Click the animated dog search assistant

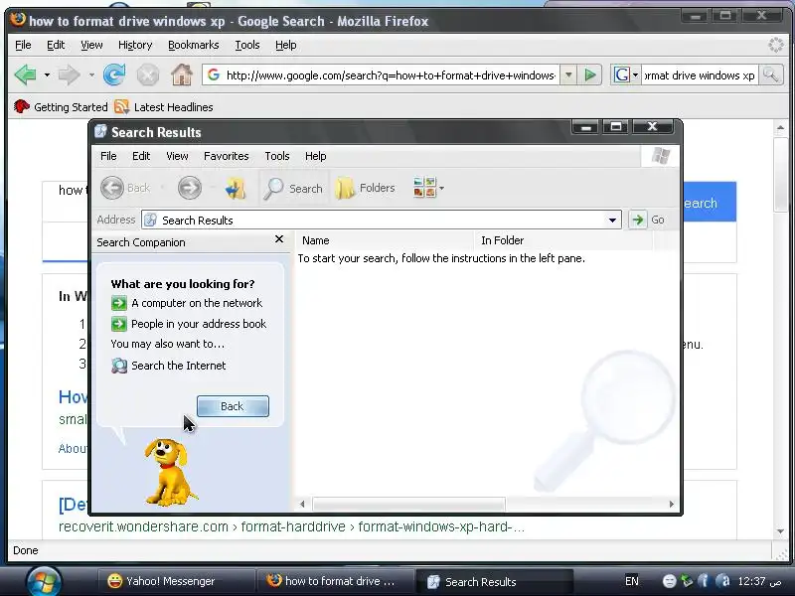coord(169,473)
